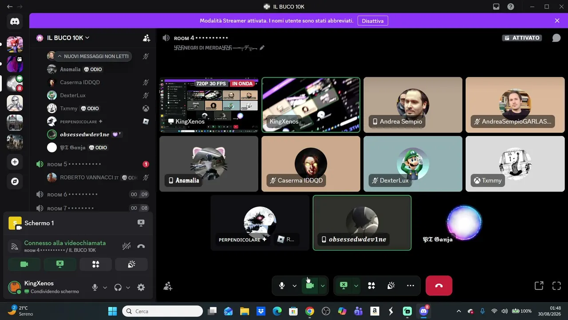This screenshot has width=568, height=320.
Task: Open the IL BUCO 10K server menu
Action: (x=68, y=38)
